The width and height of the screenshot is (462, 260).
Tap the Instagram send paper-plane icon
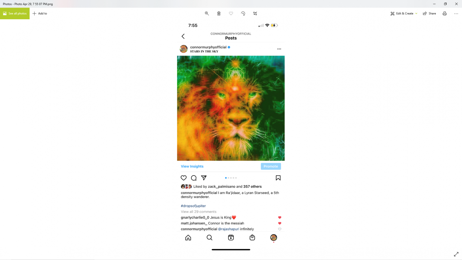pos(204,178)
